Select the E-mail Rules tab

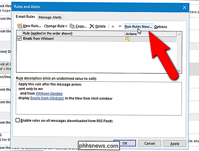click(26, 17)
